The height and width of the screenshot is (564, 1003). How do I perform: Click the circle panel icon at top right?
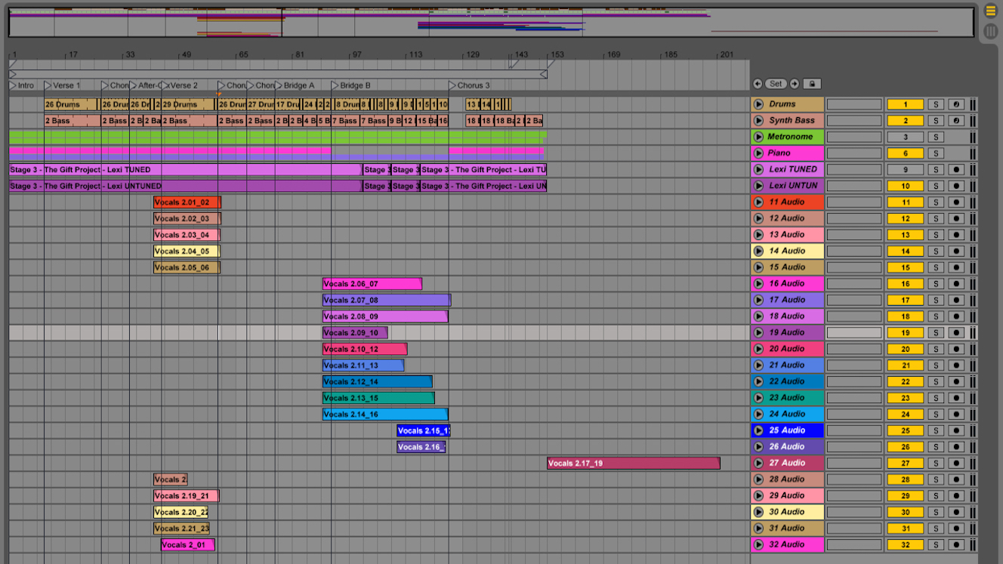point(990,31)
